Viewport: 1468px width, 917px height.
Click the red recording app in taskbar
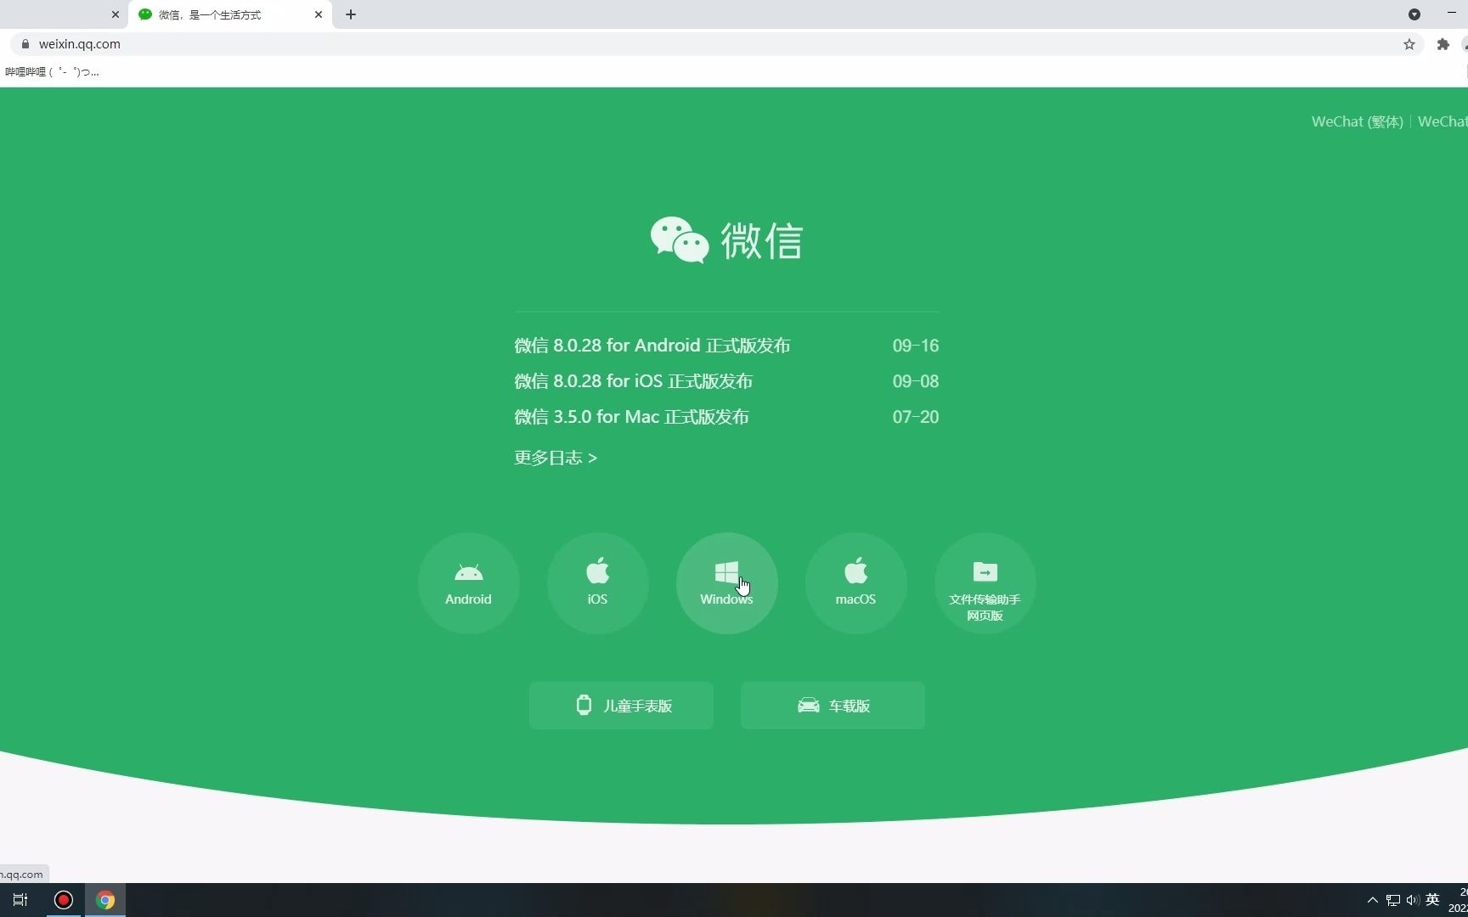point(64,900)
